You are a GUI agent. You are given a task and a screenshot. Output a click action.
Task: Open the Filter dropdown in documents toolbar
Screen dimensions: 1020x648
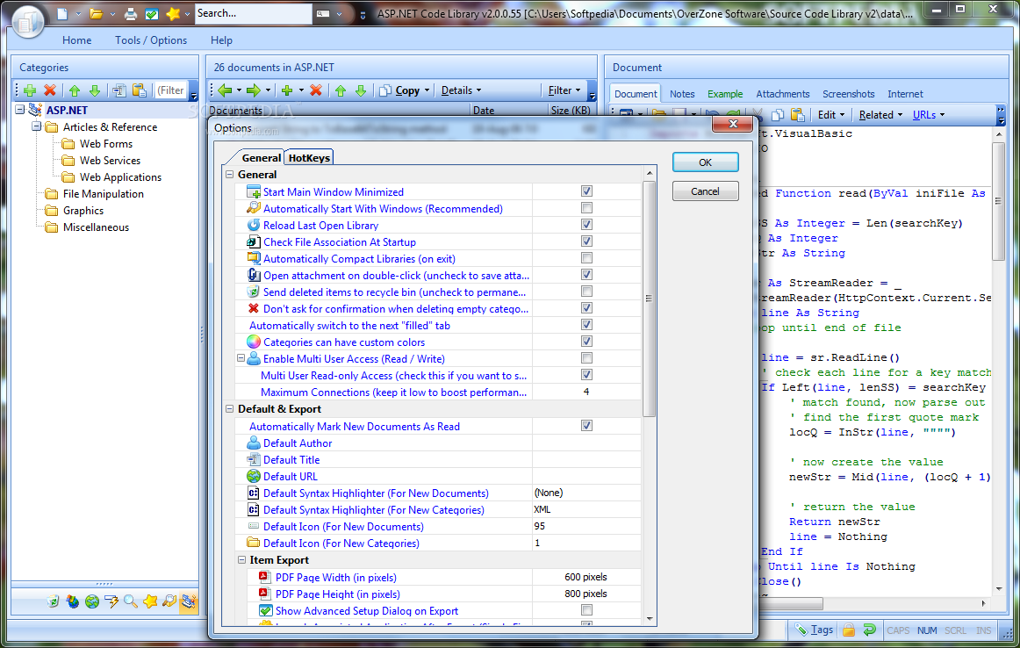tap(564, 90)
